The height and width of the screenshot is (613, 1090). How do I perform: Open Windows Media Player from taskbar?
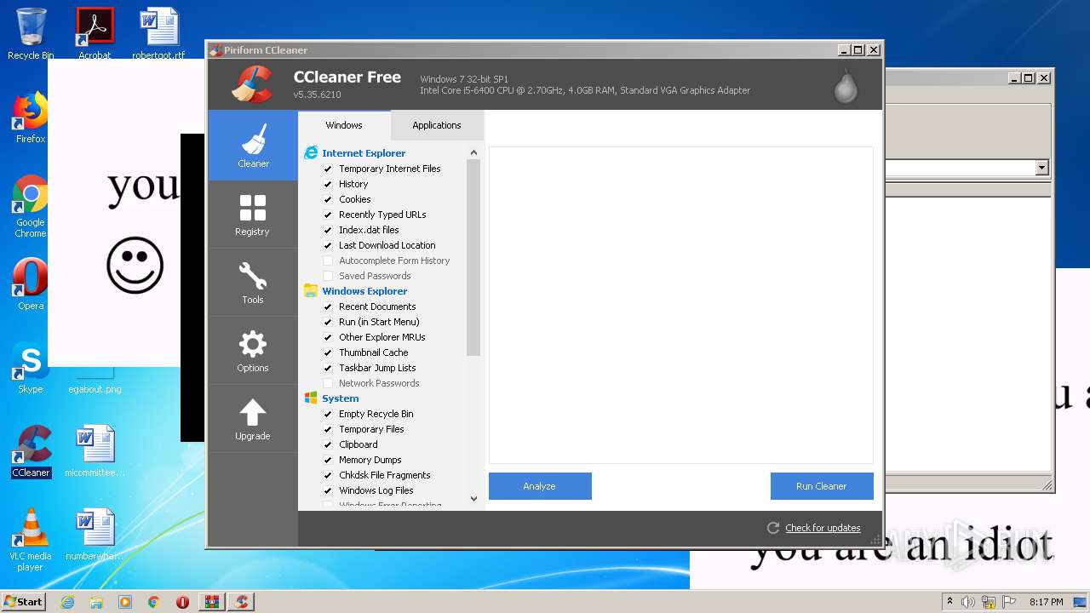tap(125, 602)
